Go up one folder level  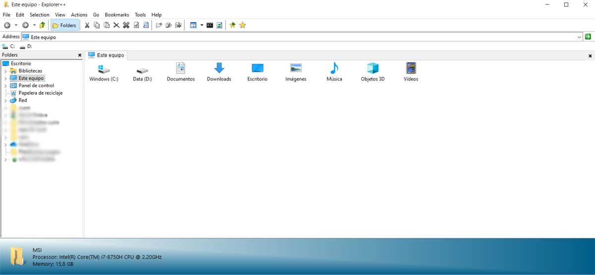(42, 25)
